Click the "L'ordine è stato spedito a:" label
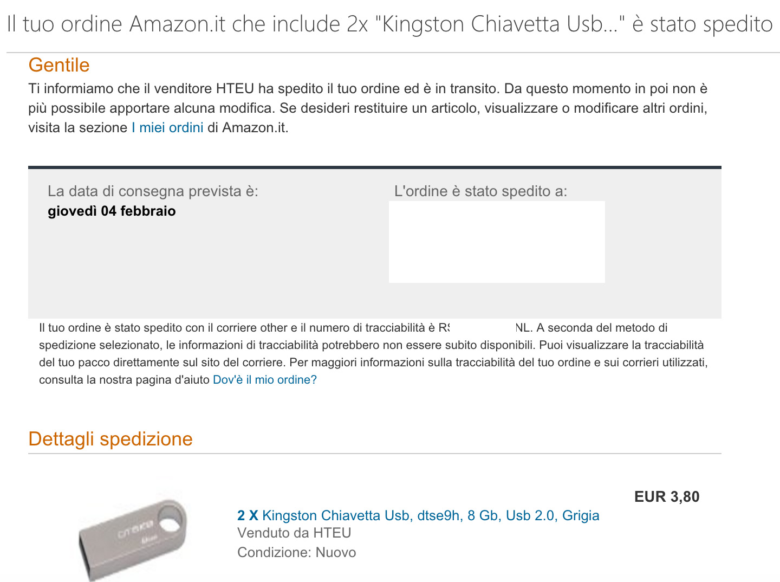 pyautogui.click(x=480, y=191)
